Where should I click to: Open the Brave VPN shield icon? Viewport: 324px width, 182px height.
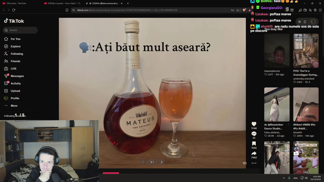(315, 10)
